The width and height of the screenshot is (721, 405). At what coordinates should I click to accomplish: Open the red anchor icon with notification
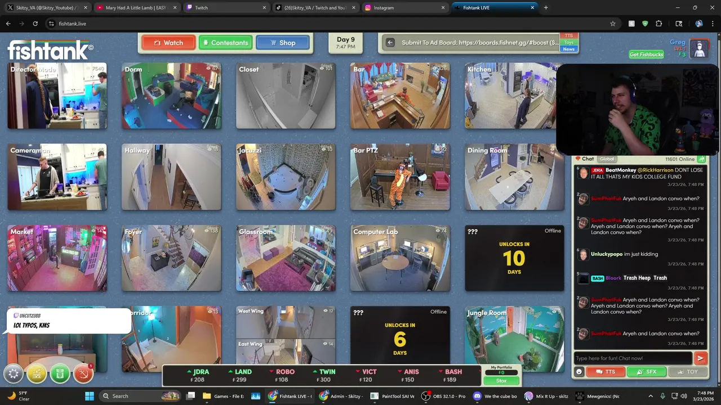[x=83, y=373]
